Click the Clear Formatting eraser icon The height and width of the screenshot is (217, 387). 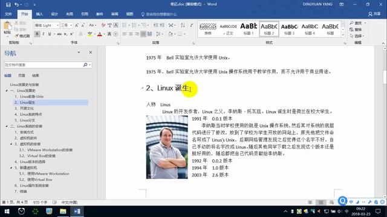click(103, 25)
